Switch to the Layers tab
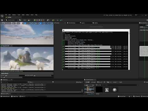This screenshot has height=111, width=148. point(82,23)
